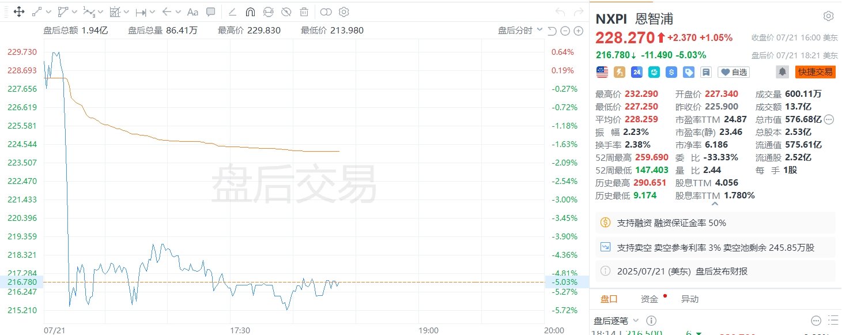This screenshot has width=842, height=335.
Task: Click the price alert bell icon
Action: pyautogui.click(x=783, y=72)
